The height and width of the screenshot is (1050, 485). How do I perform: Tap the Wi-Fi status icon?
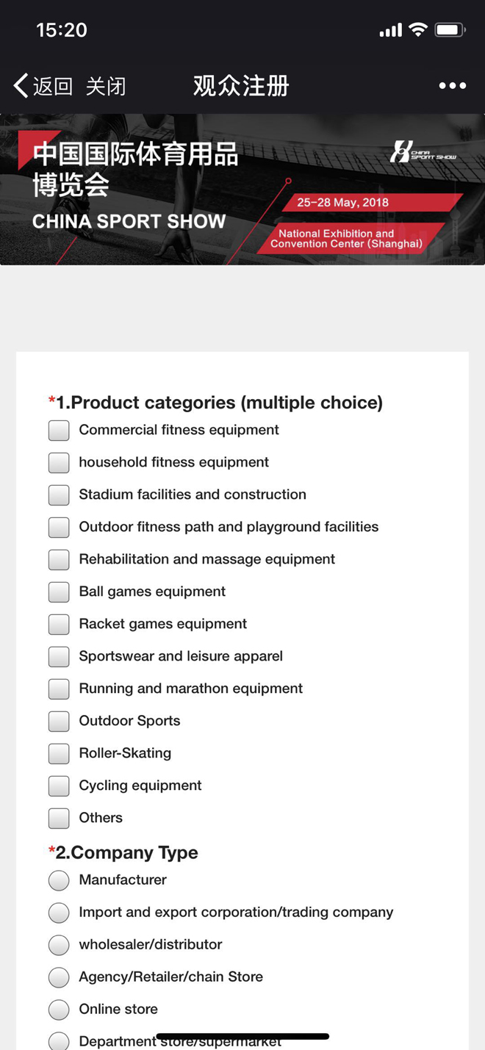click(x=418, y=30)
